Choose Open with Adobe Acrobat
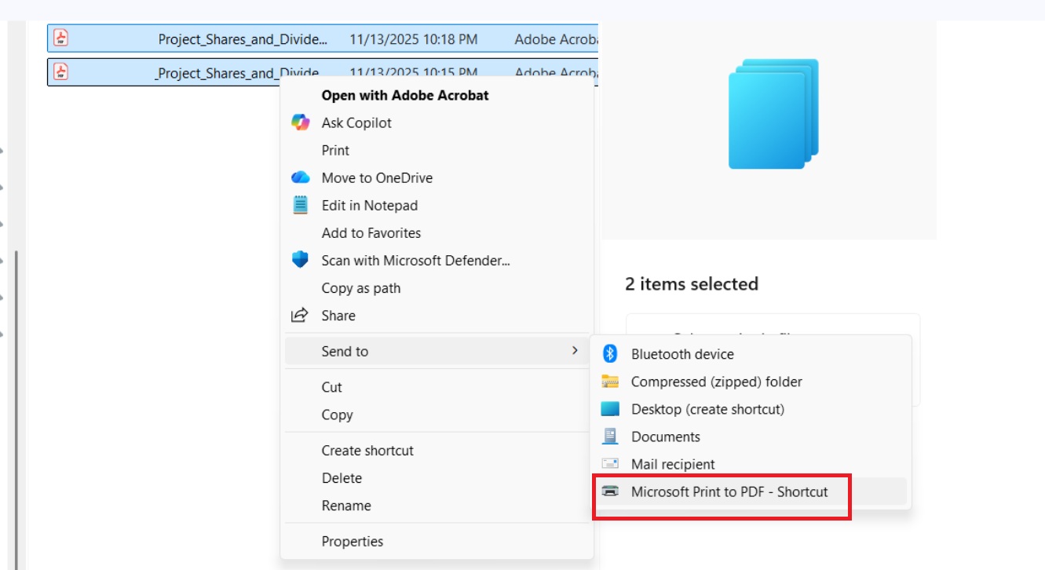Image resolution: width=1045 pixels, height=570 pixels. 405,95
